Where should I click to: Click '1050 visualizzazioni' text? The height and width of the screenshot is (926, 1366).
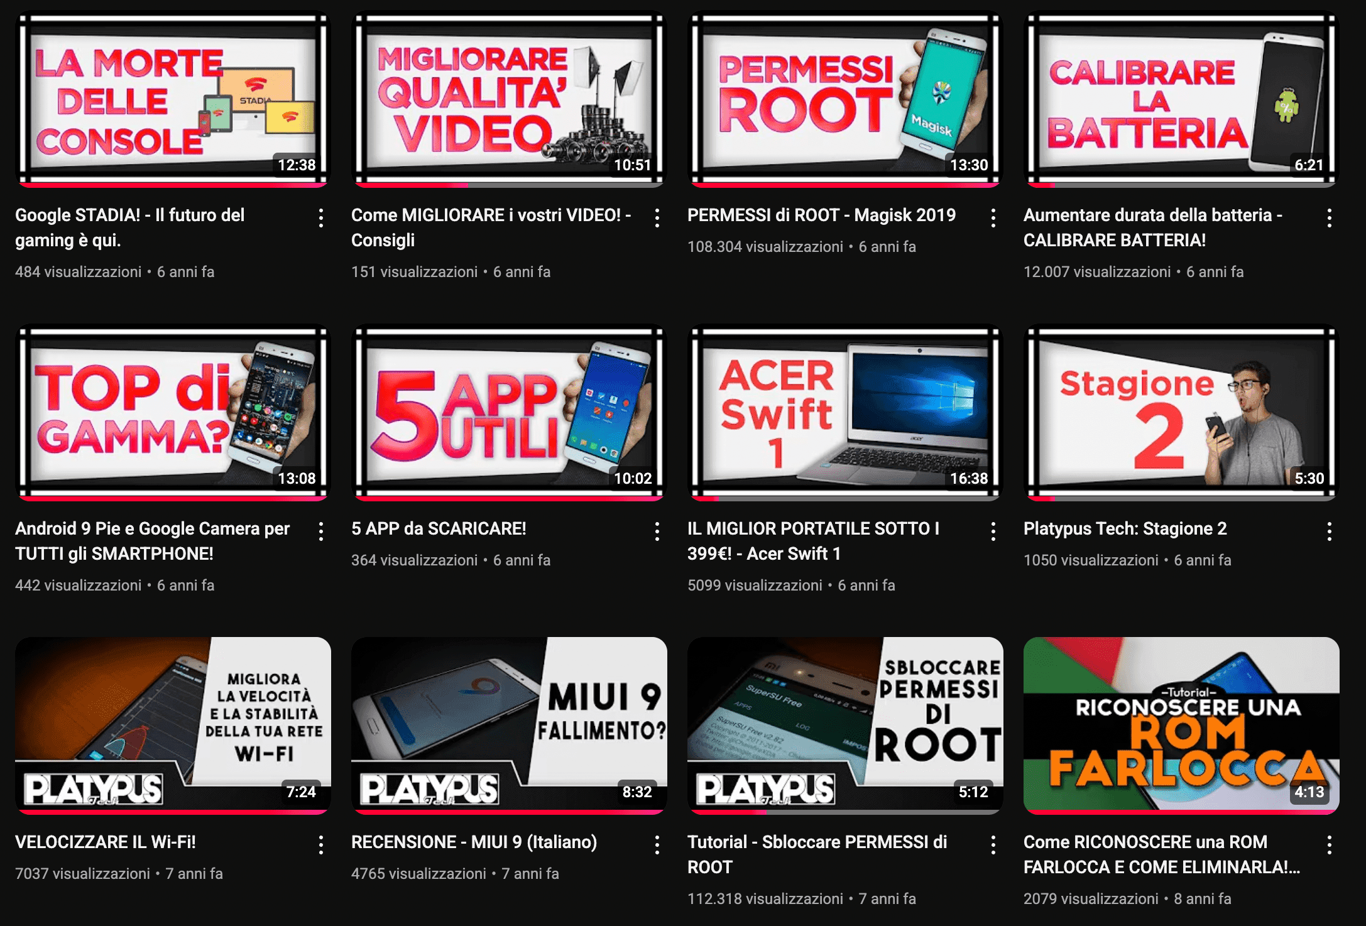click(1091, 560)
